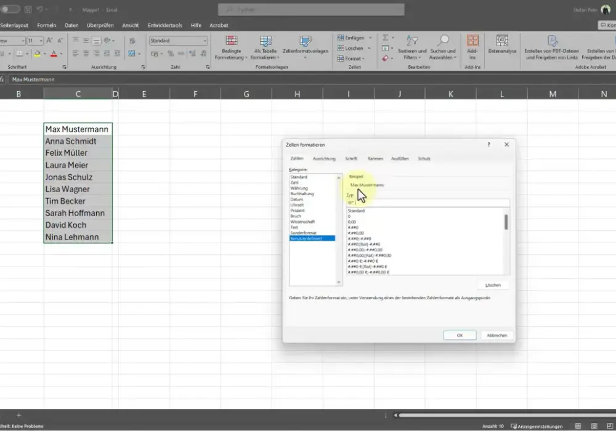Expand the Einfügen cells dropdown arrow
Image resolution: width=616 pixels, height=431 pixels.
pyautogui.click(x=370, y=38)
